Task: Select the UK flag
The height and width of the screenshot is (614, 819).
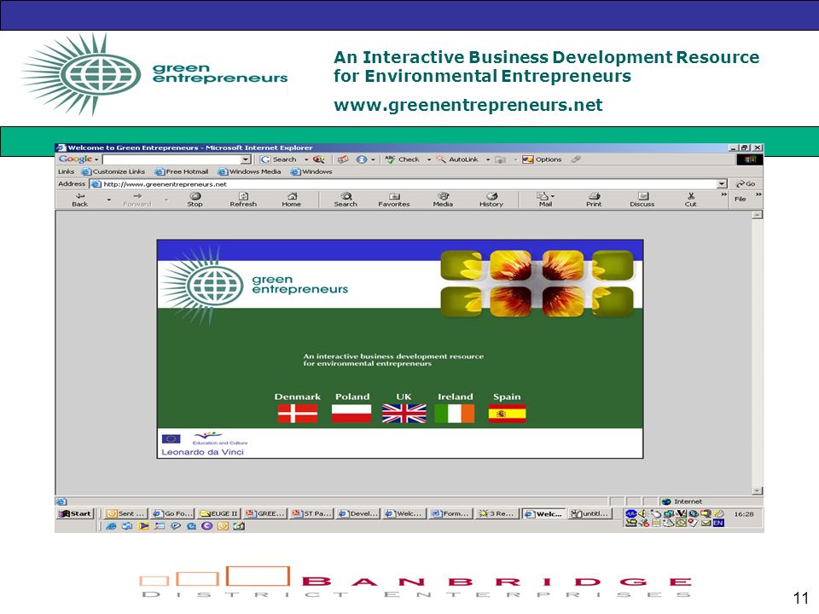Action: click(x=404, y=414)
